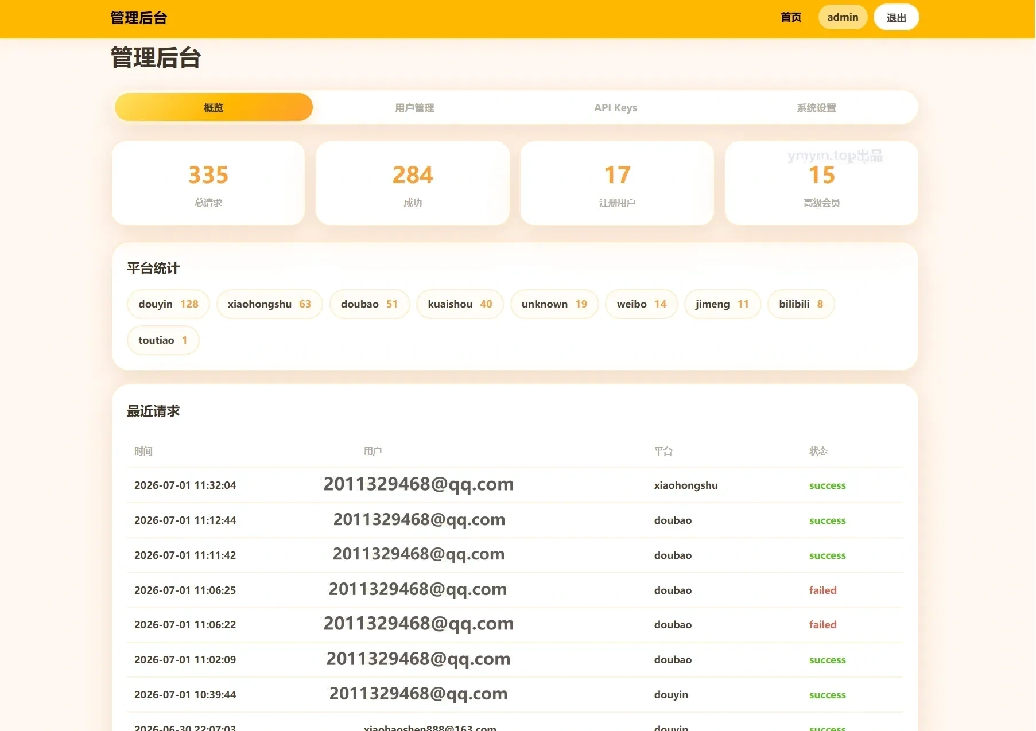Click success status for 10:39:44 request
The height and width of the screenshot is (731, 1036).
coord(827,695)
